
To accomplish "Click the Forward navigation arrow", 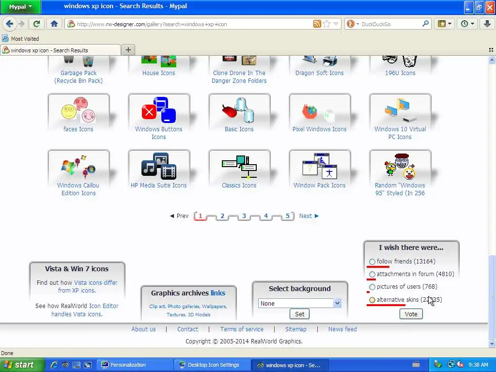I will (x=21, y=24).
